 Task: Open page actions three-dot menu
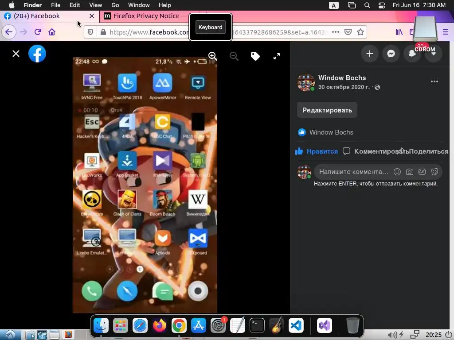[336, 32]
